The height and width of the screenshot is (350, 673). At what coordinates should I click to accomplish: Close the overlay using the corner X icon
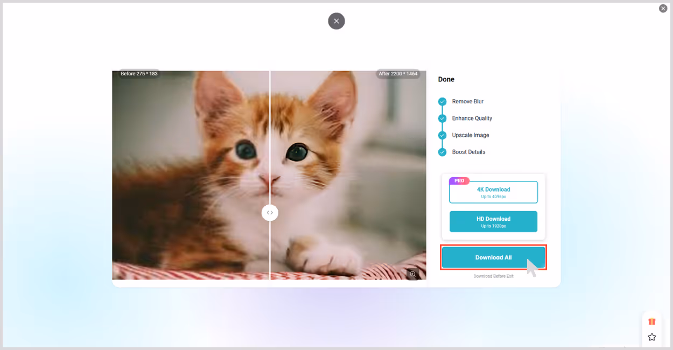663,8
